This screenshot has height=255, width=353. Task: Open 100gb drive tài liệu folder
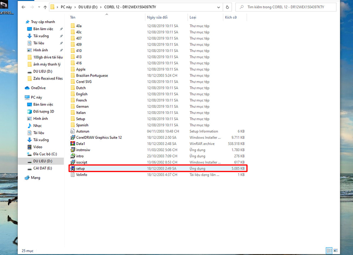coord(48,57)
